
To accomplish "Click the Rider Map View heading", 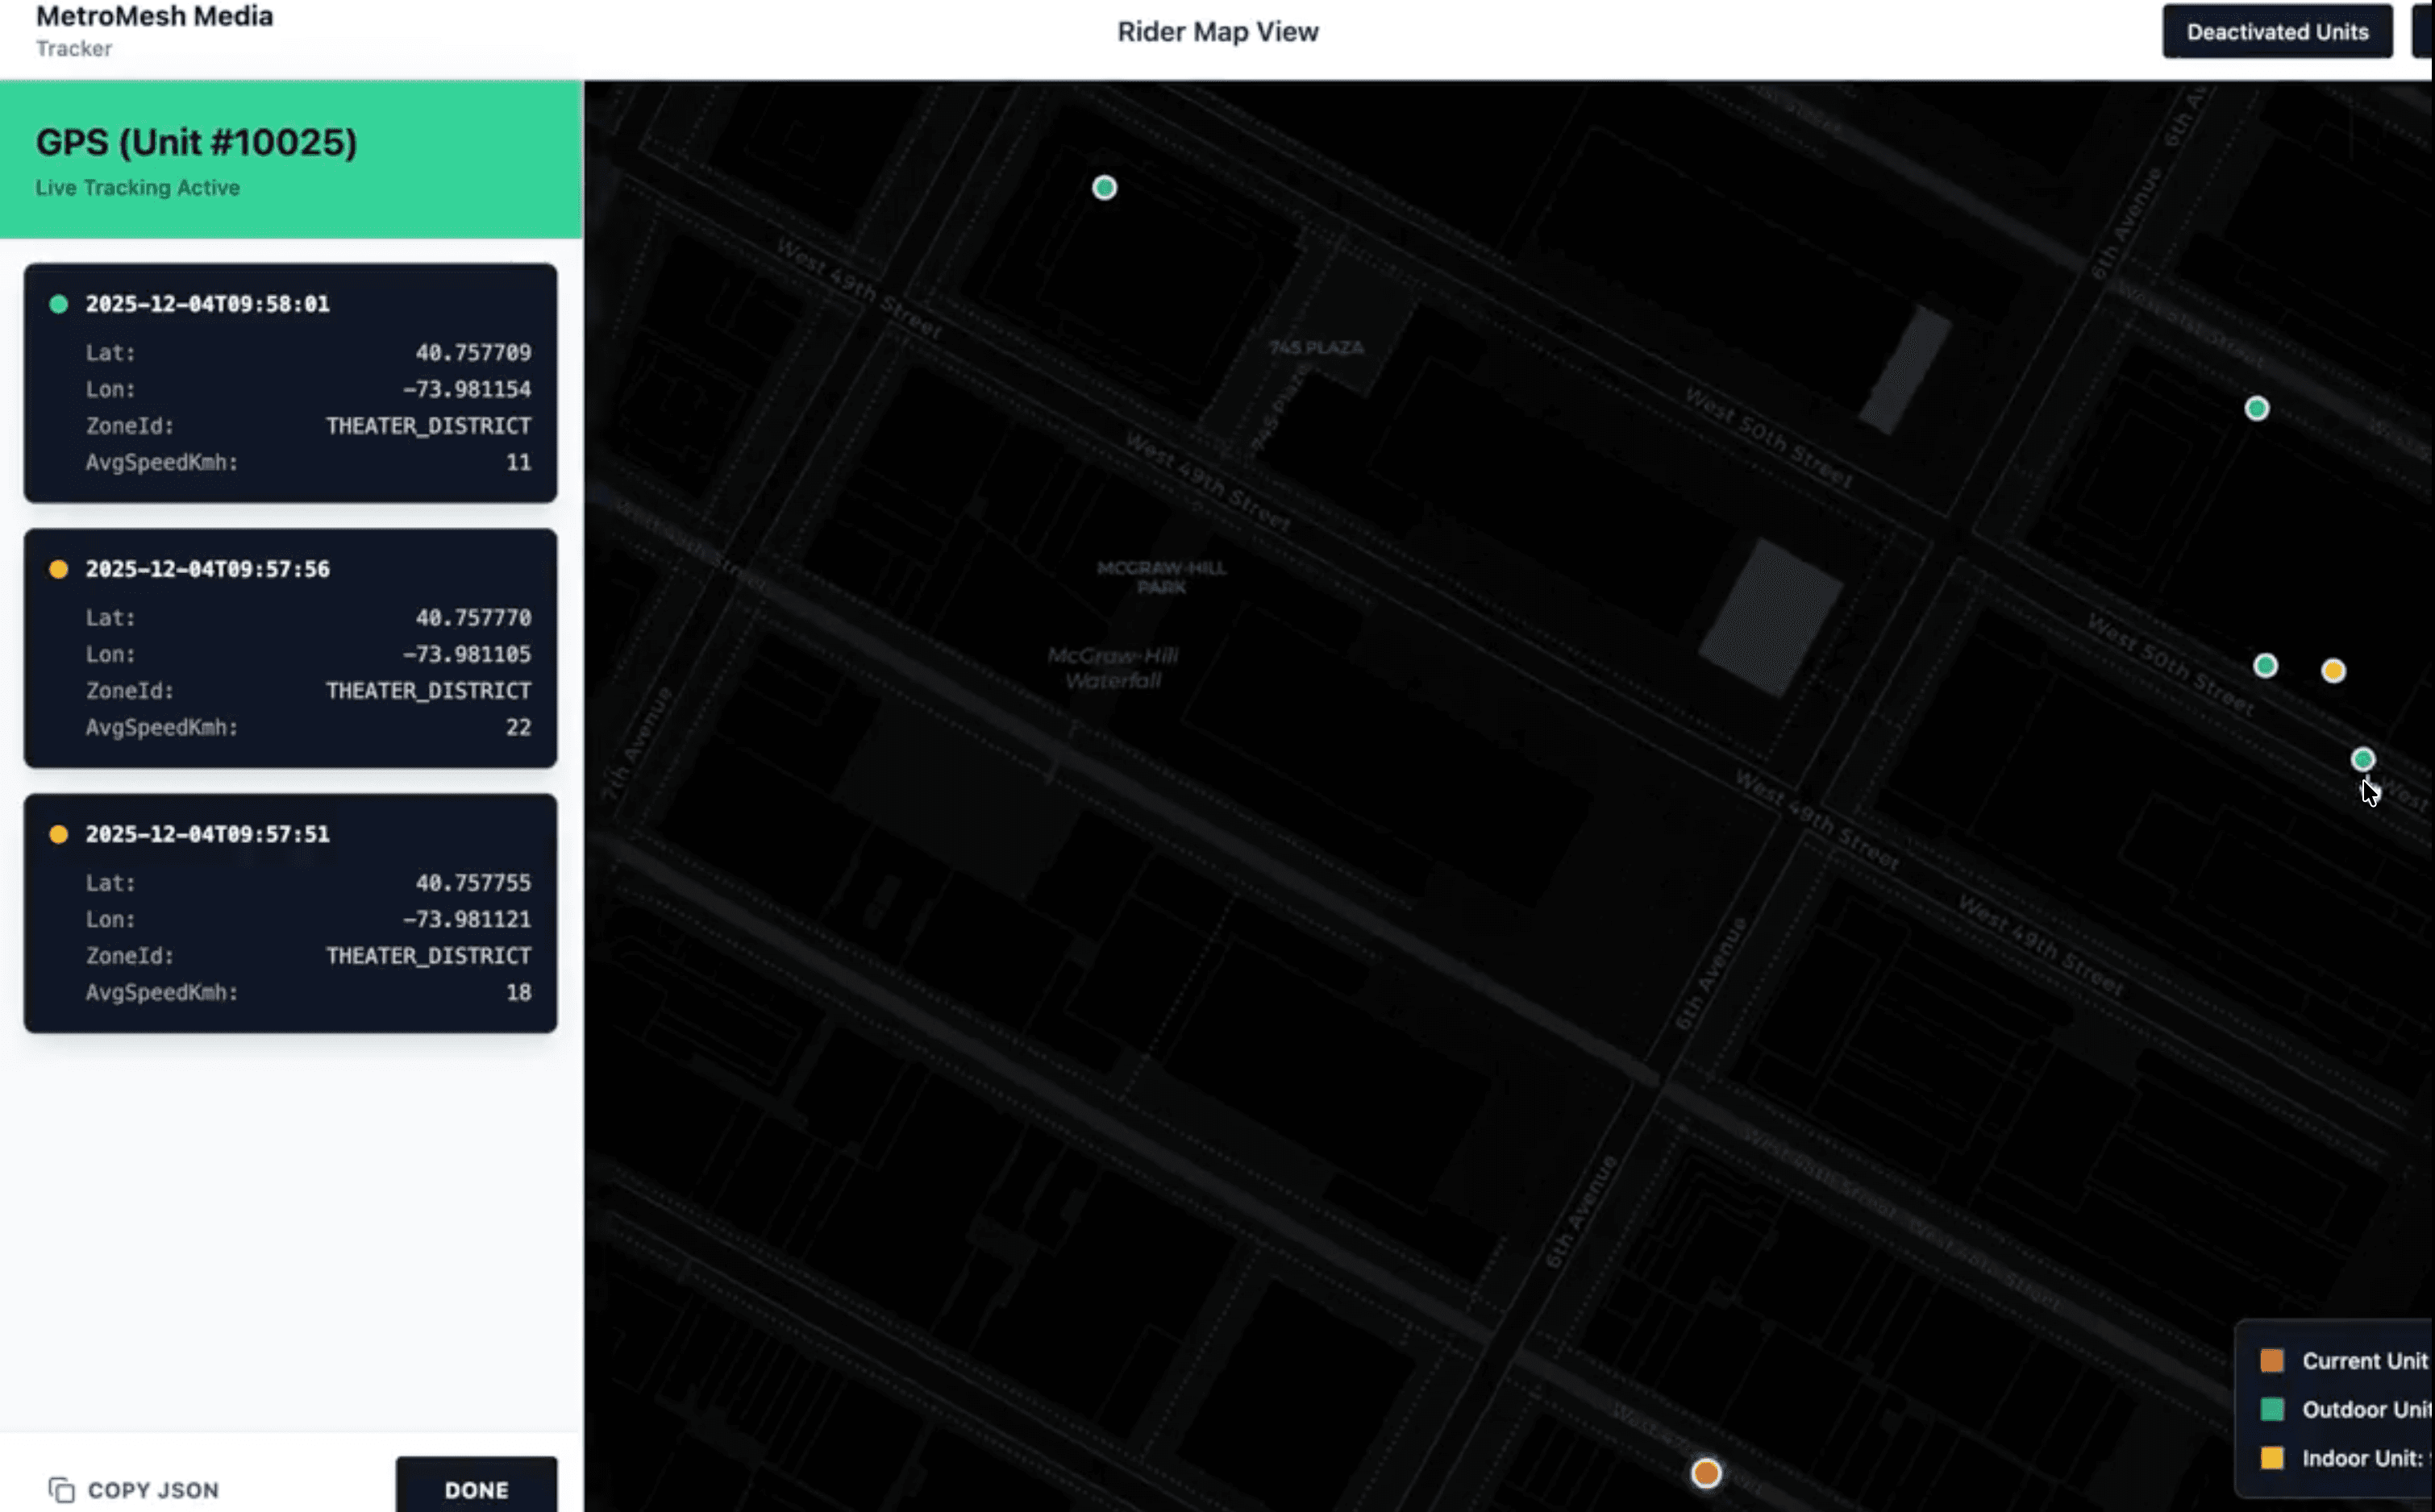I will [1217, 32].
